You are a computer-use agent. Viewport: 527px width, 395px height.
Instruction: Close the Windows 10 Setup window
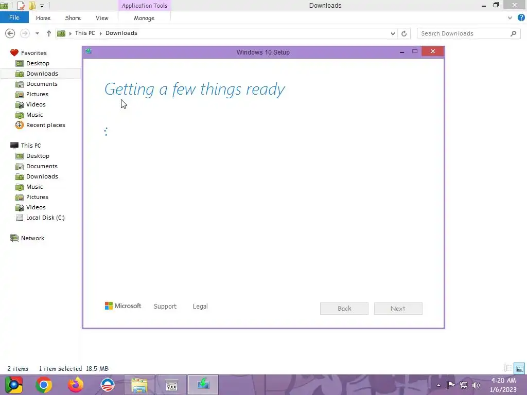click(432, 51)
